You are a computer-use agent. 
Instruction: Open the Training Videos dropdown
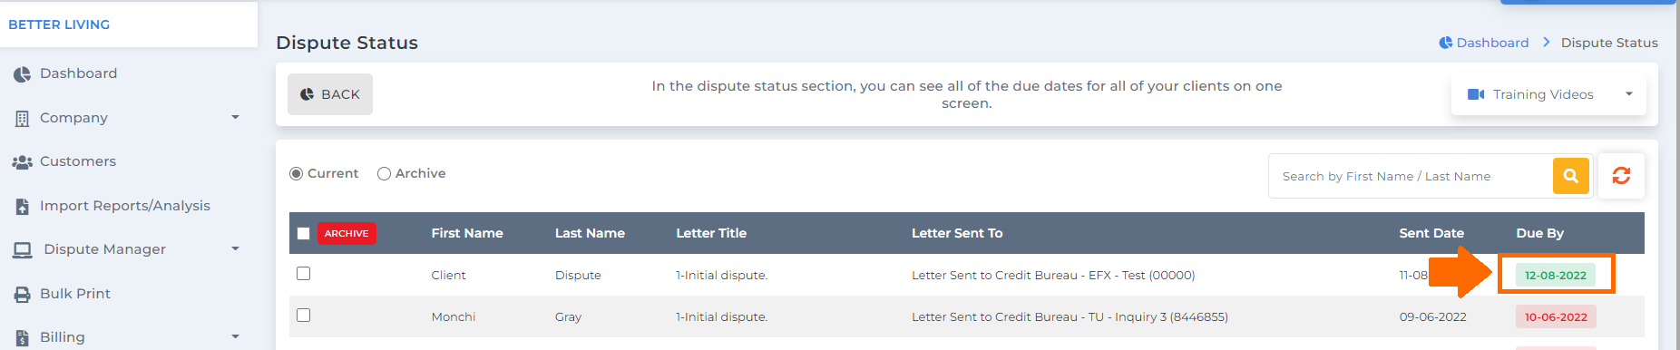(1548, 94)
